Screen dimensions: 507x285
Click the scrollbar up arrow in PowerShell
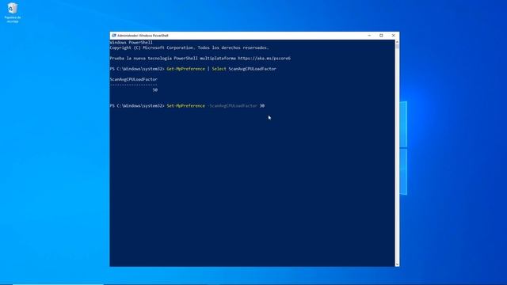click(x=397, y=42)
